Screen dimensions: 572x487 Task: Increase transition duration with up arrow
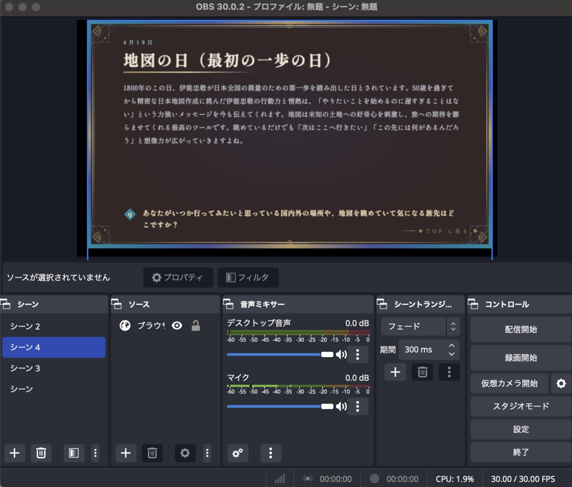[x=452, y=345]
